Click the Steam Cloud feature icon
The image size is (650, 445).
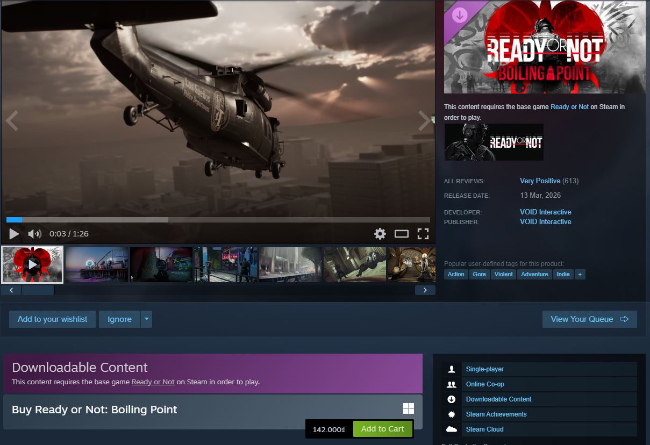pos(452,429)
